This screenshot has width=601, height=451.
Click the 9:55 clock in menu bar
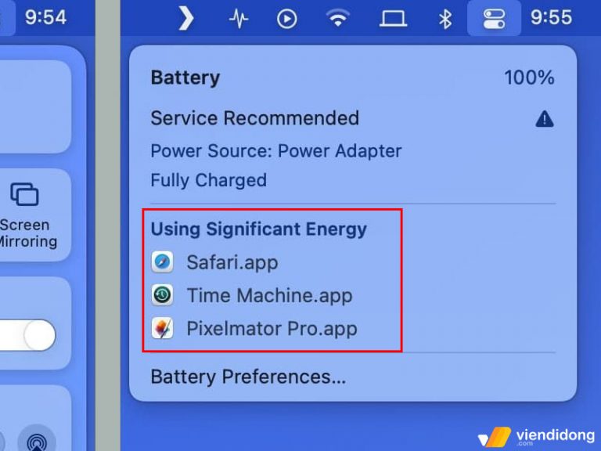551,18
